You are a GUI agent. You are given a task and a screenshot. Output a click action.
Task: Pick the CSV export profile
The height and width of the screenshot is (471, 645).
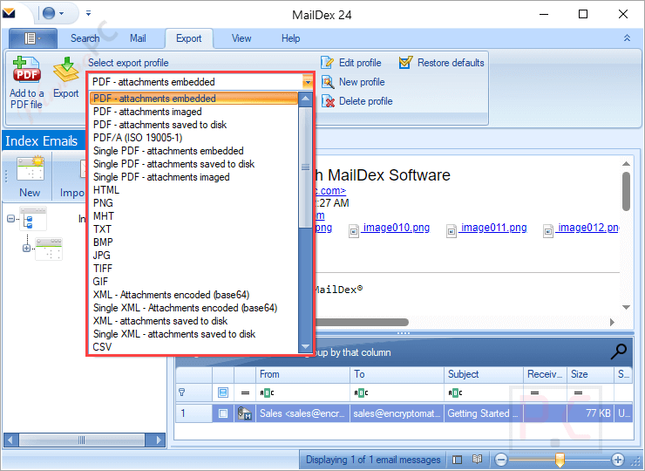[193, 347]
